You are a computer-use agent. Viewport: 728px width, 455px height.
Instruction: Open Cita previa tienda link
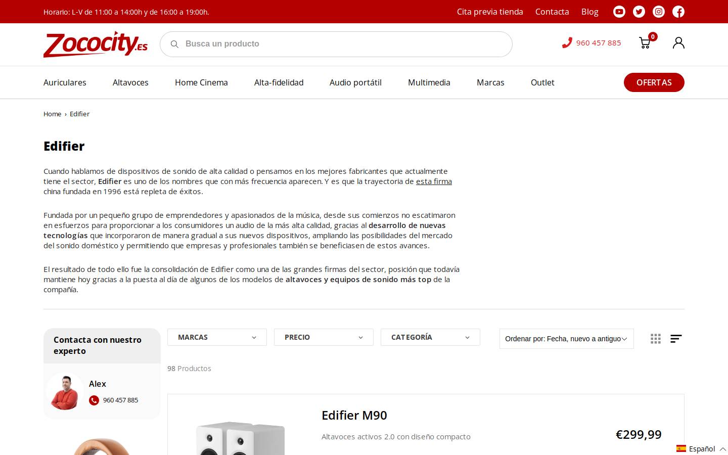(x=490, y=12)
